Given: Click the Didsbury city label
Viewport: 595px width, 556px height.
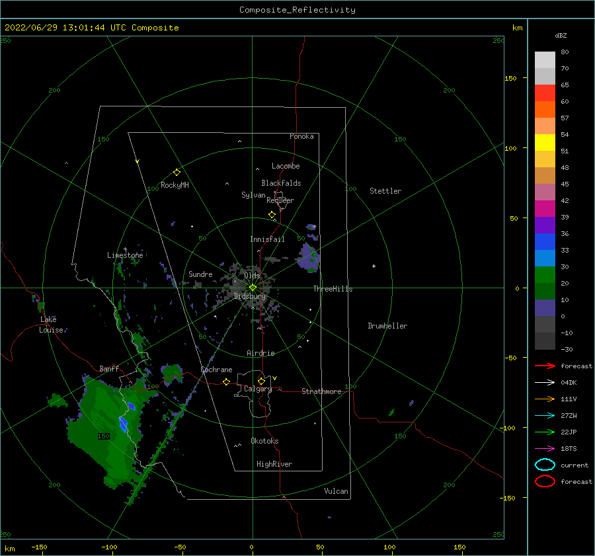Looking at the screenshot, I should [250, 296].
